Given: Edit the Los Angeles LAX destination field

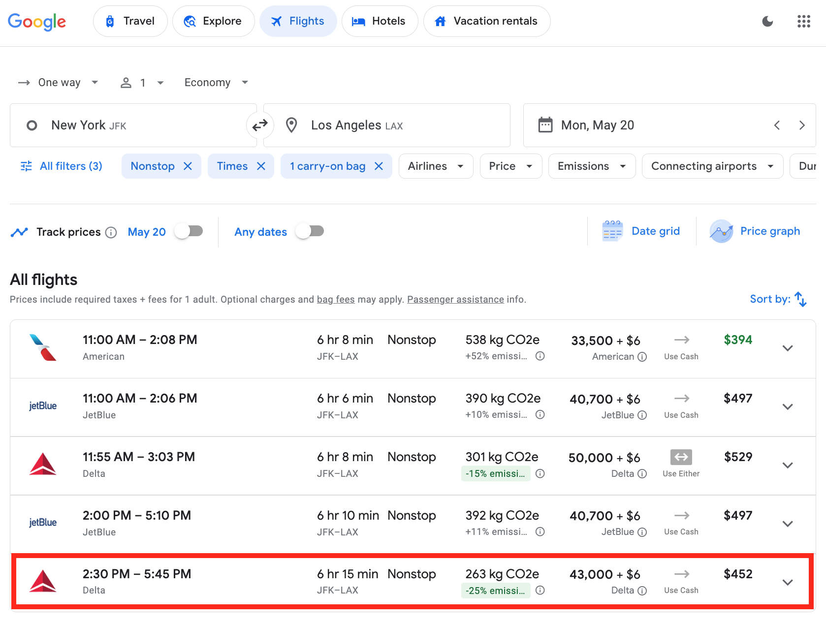Looking at the screenshot, I should tap(387, 125).
